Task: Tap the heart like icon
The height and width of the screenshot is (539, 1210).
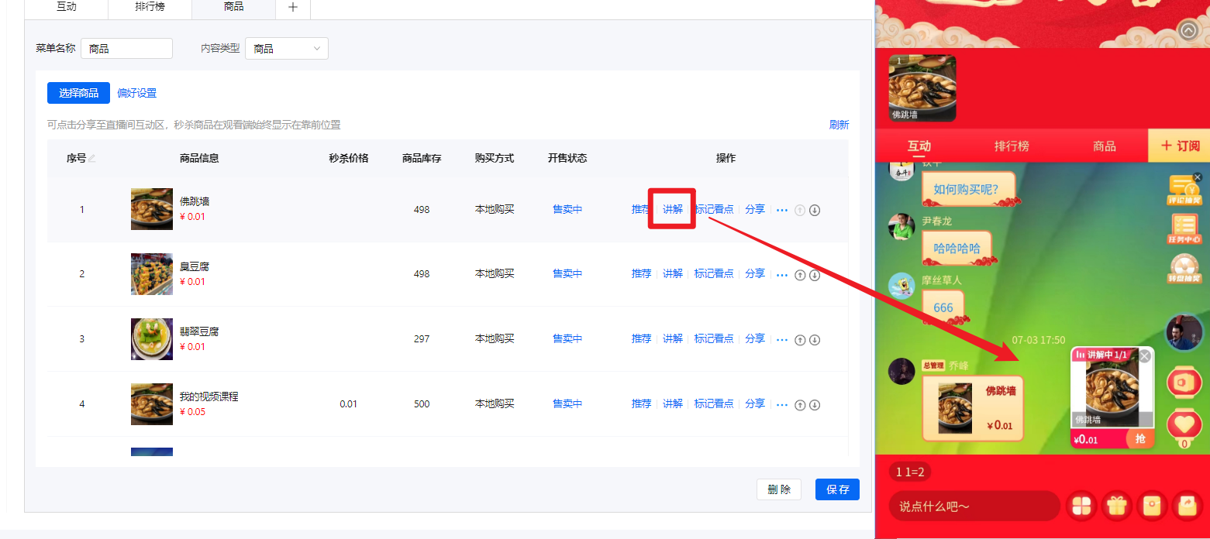Action: click(x=1184, y=424)
